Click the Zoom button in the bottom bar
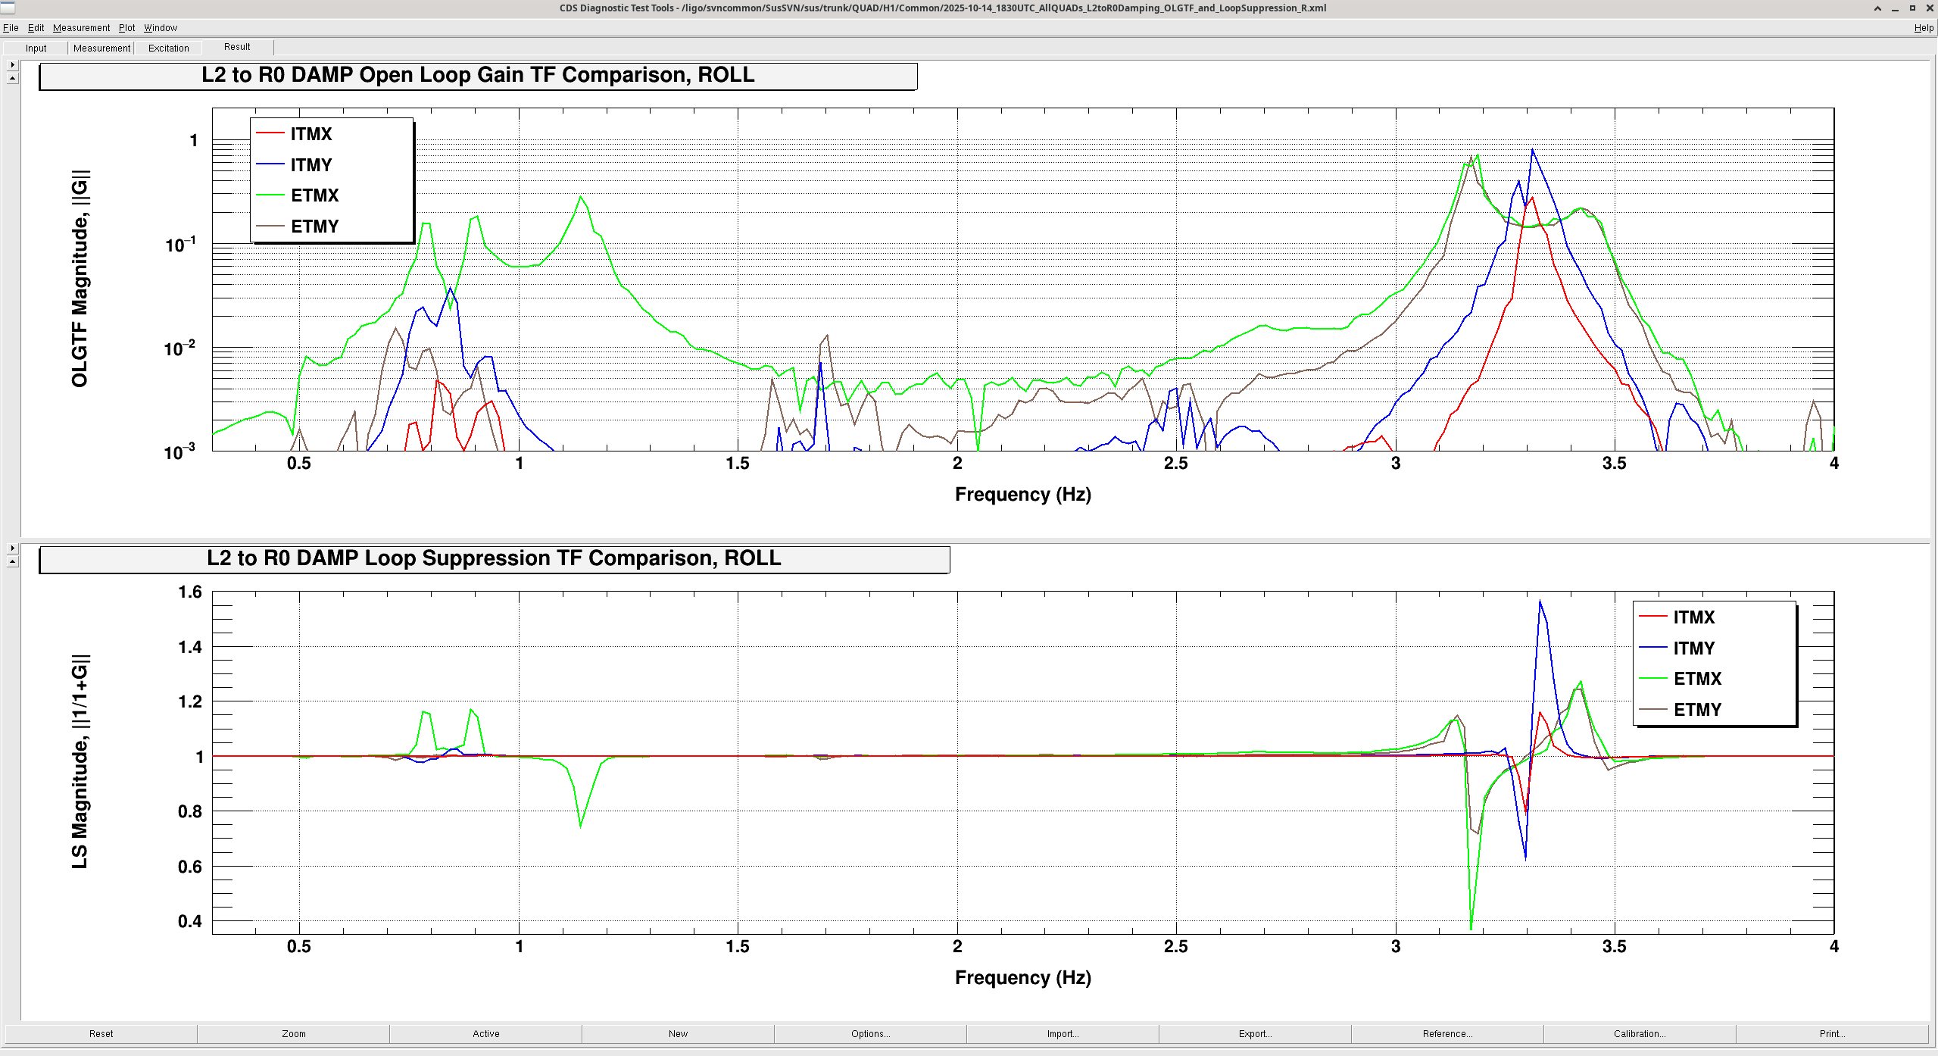Screen dimensions: 1938x1056 click(x=294, y=1033)
